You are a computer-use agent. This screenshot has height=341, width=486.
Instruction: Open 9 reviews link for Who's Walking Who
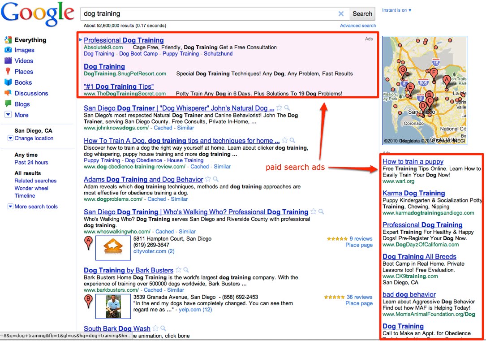pyautogui.click(x=361, y=239)
